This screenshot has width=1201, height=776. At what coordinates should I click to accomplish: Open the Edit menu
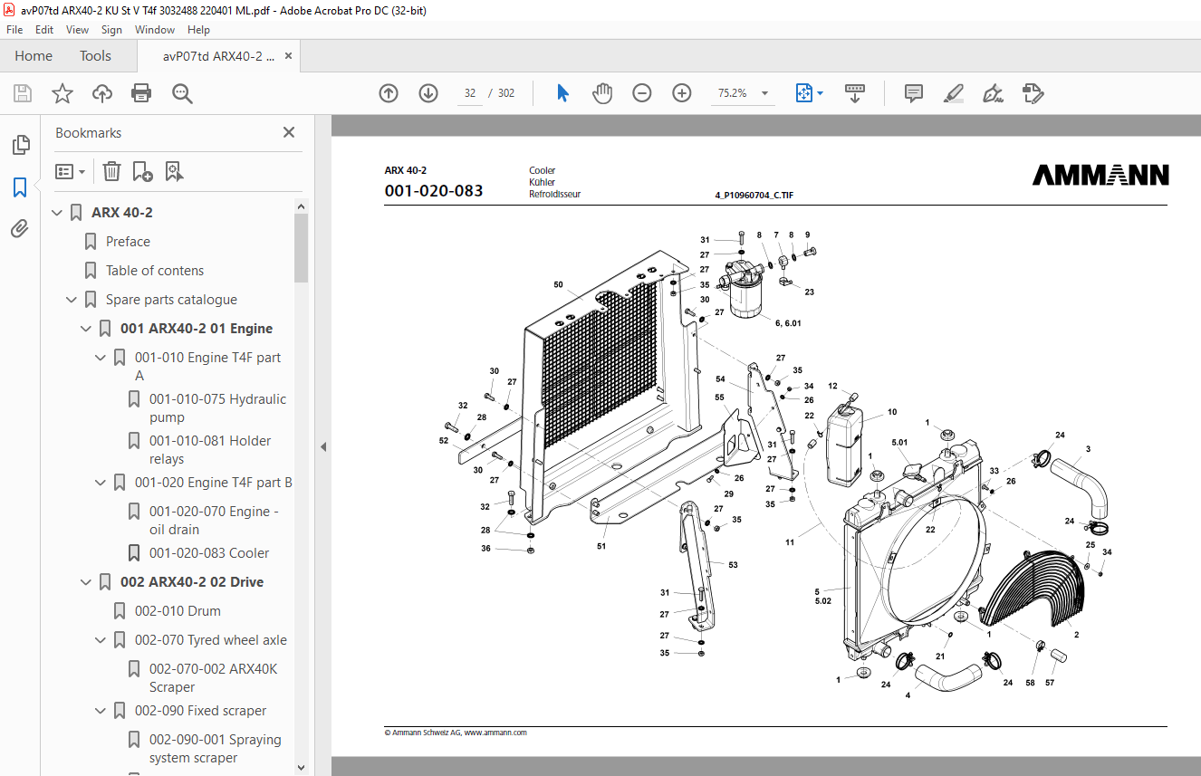[x=44, y=30]
